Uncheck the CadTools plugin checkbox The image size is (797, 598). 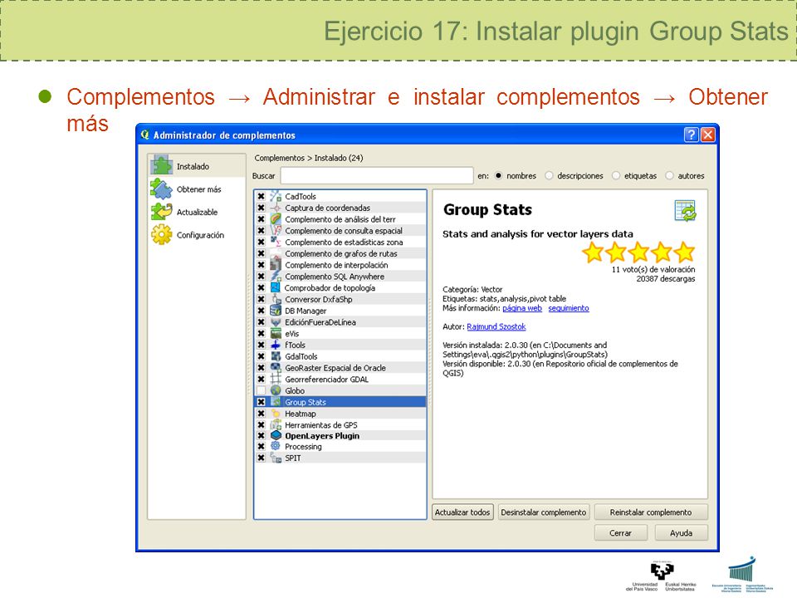pyautogui.click(x=262, y=196)
